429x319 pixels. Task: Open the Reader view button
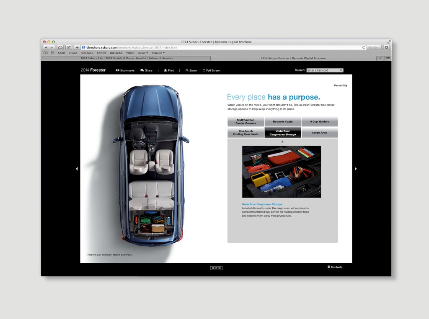point(374,47)
